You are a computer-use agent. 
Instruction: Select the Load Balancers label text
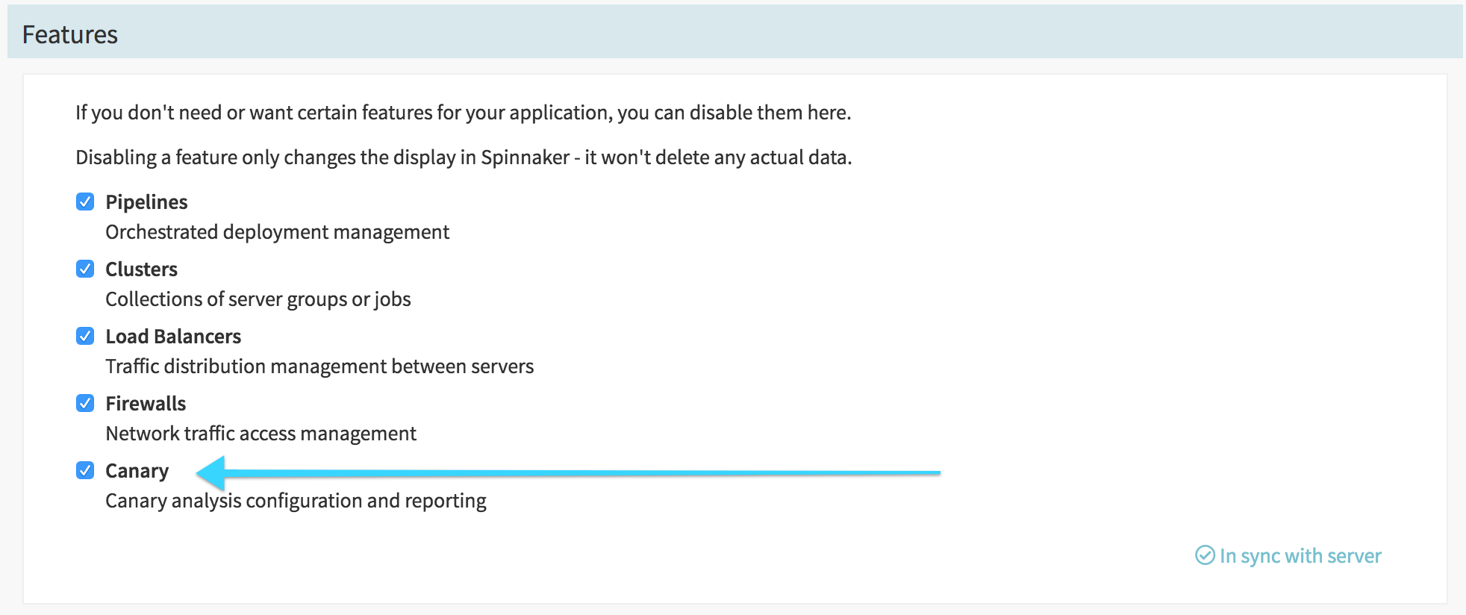point(173,337)
